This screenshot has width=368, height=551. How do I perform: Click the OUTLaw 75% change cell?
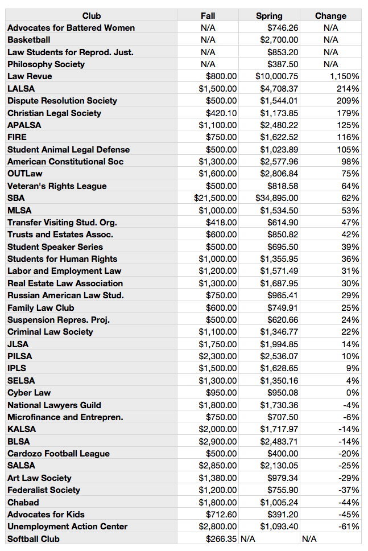331,174
